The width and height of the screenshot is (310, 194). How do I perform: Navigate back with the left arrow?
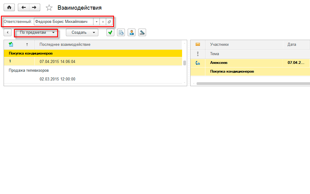[24, 8]
